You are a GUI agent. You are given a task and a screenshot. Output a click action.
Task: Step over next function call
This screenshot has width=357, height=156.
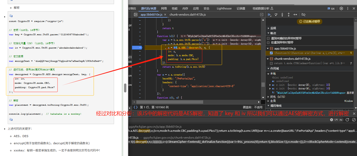tap(276, 15)
